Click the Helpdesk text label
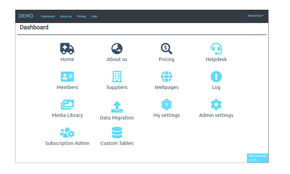Screen dimensions: 290x174 pyautogui.click(x=216, y=59)
